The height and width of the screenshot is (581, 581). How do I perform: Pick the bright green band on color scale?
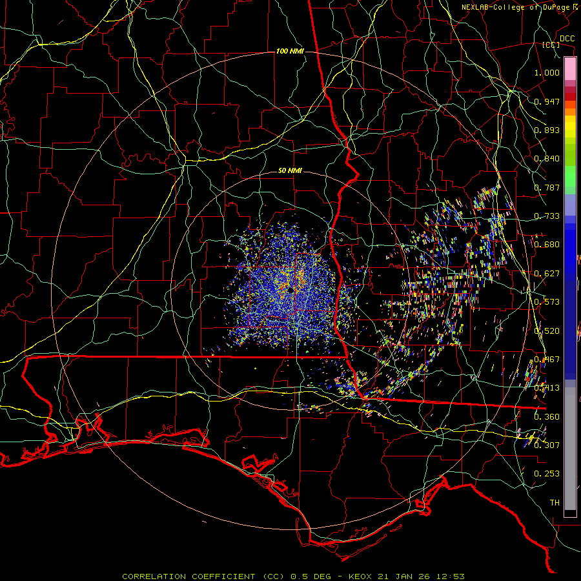tap(570, 176)
